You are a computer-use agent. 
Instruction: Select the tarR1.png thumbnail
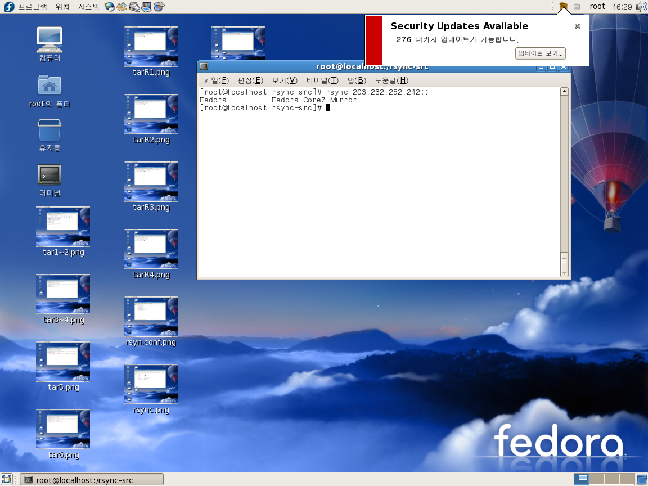click(151, 47)
